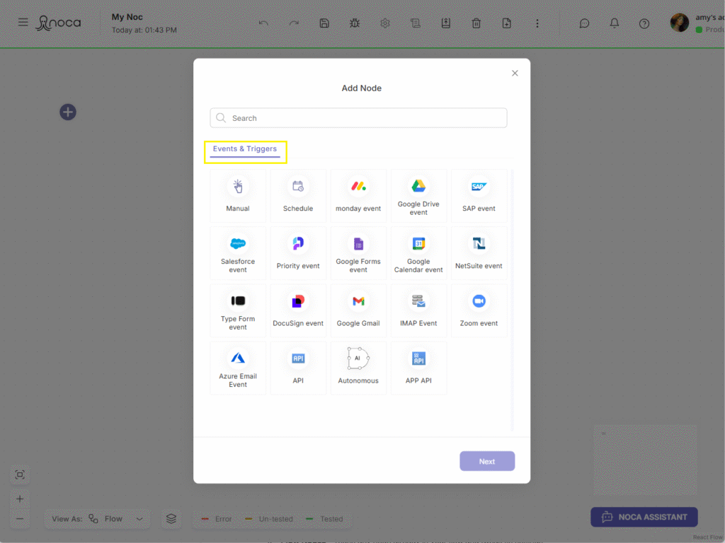Select the NetSuite event node
The image size is (725, 543).
pos(479,253)
